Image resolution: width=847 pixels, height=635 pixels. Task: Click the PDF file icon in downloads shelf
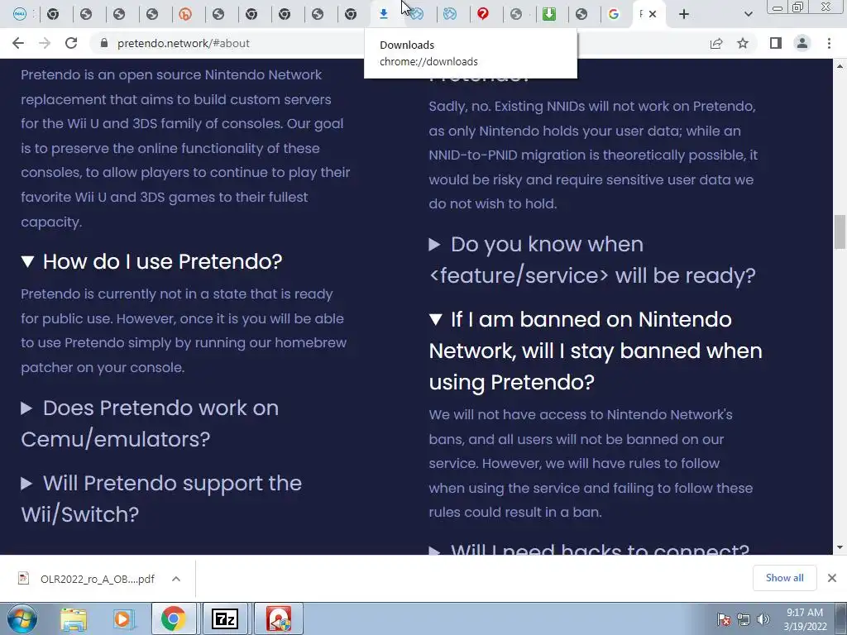23,578
